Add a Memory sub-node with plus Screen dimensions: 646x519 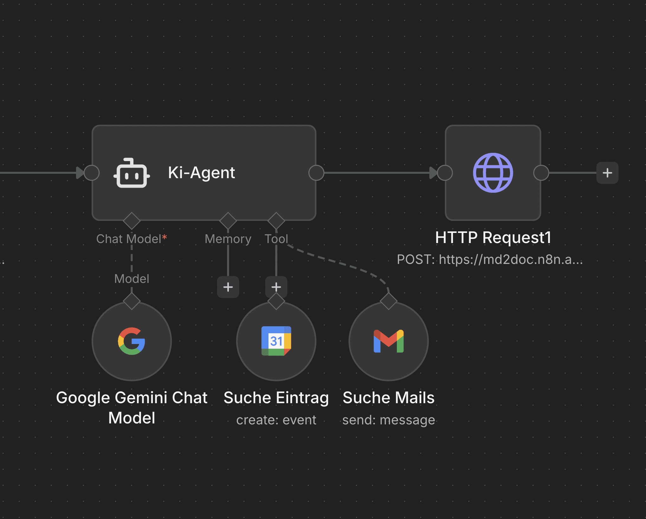click(x=228, y=287)
